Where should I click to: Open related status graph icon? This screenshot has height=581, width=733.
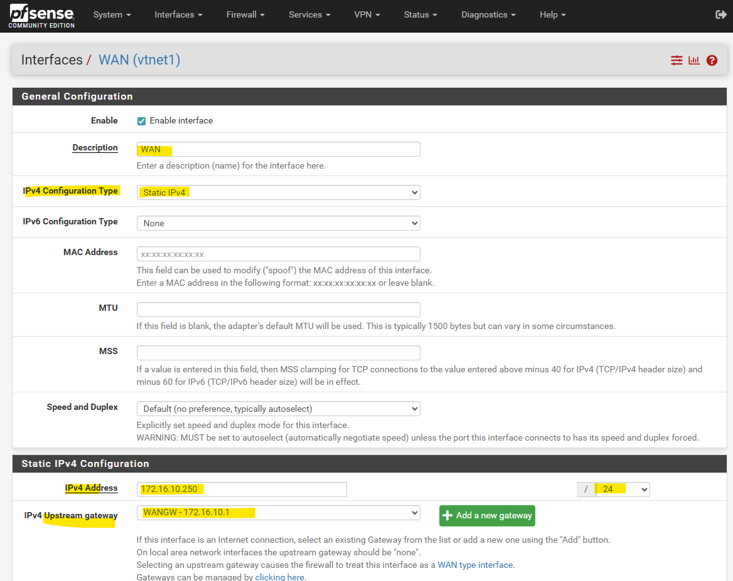coord(694,60)
